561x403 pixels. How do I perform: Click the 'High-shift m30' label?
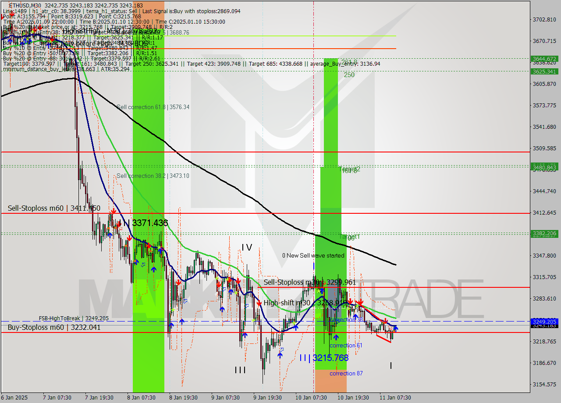287,302
